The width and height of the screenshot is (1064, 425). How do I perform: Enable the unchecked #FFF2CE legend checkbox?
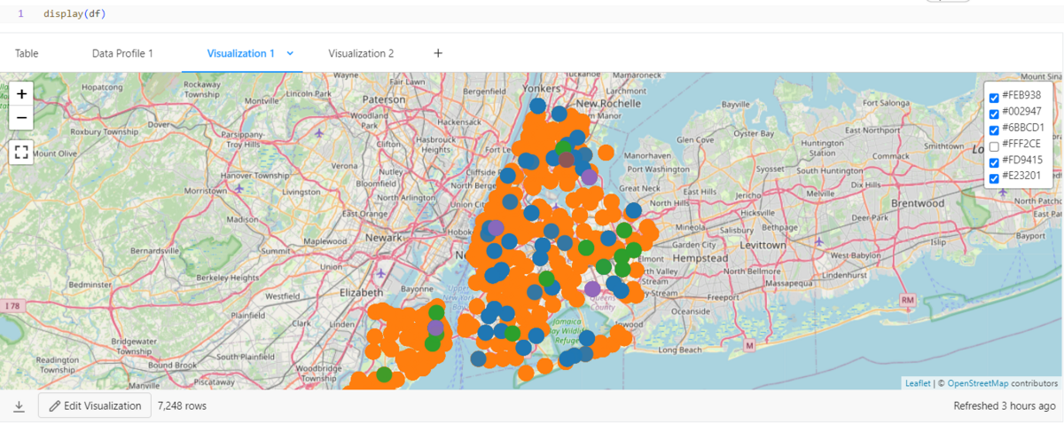tap(994, 146)
